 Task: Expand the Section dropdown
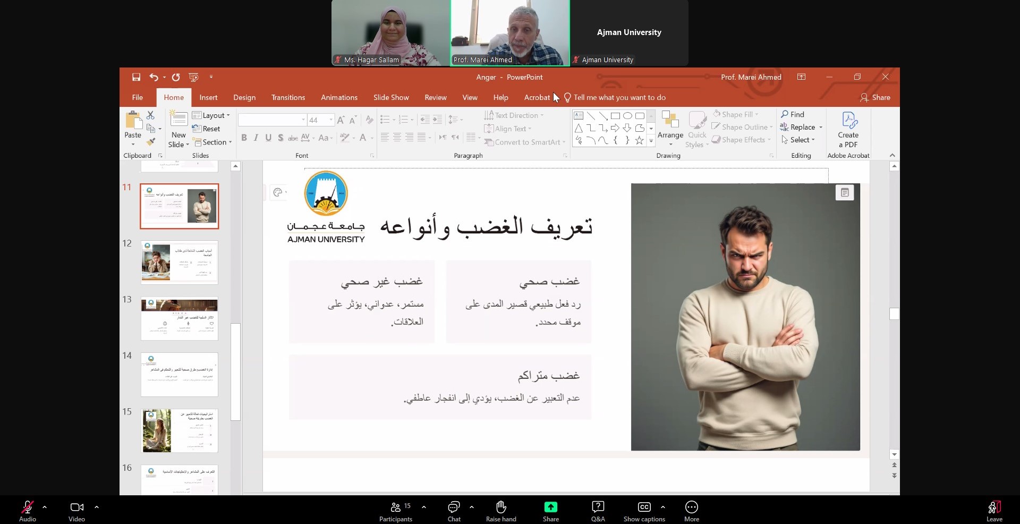212,142
